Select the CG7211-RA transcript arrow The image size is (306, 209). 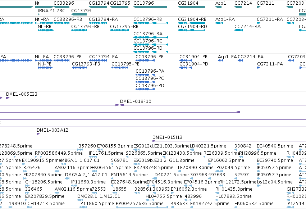259,23
